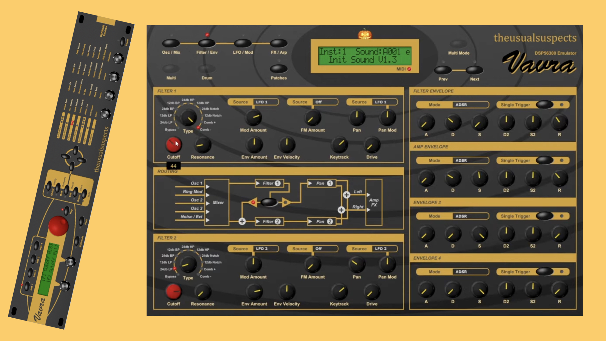Screen dimensions: 606x341
Task: Click the red Filter 1 Cutoff knob
Action: (174, 145)
